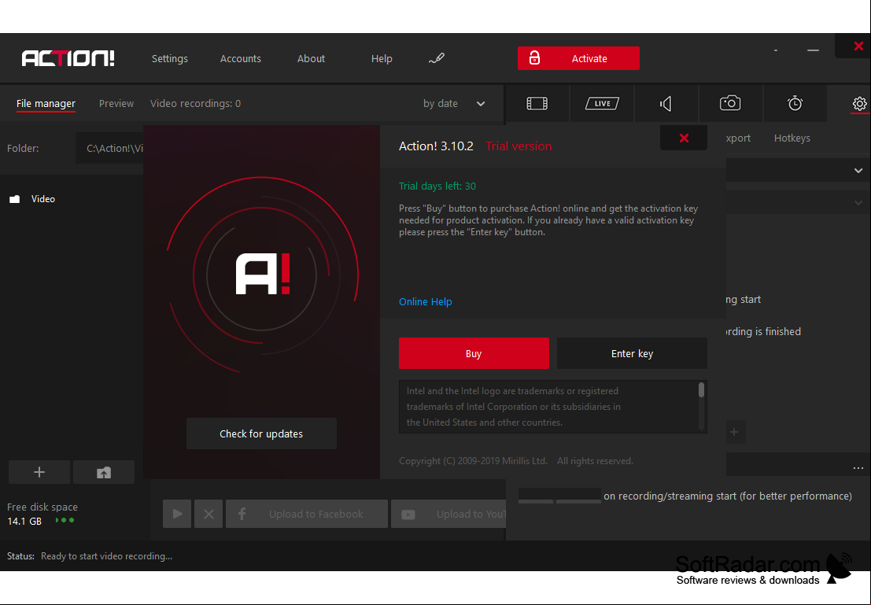
Task: Minimize the Action! window
Action: click(x=814, y=50)
